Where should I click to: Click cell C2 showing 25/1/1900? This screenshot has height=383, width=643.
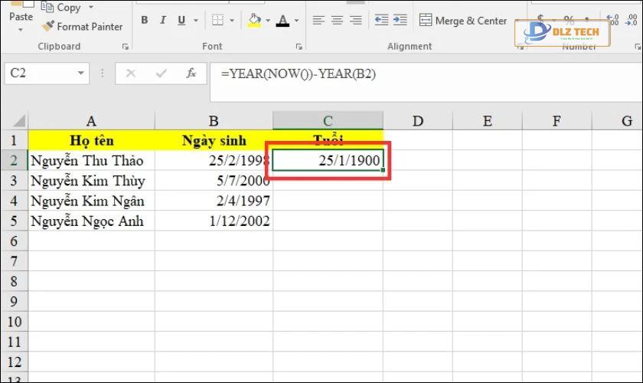point(328,161)
